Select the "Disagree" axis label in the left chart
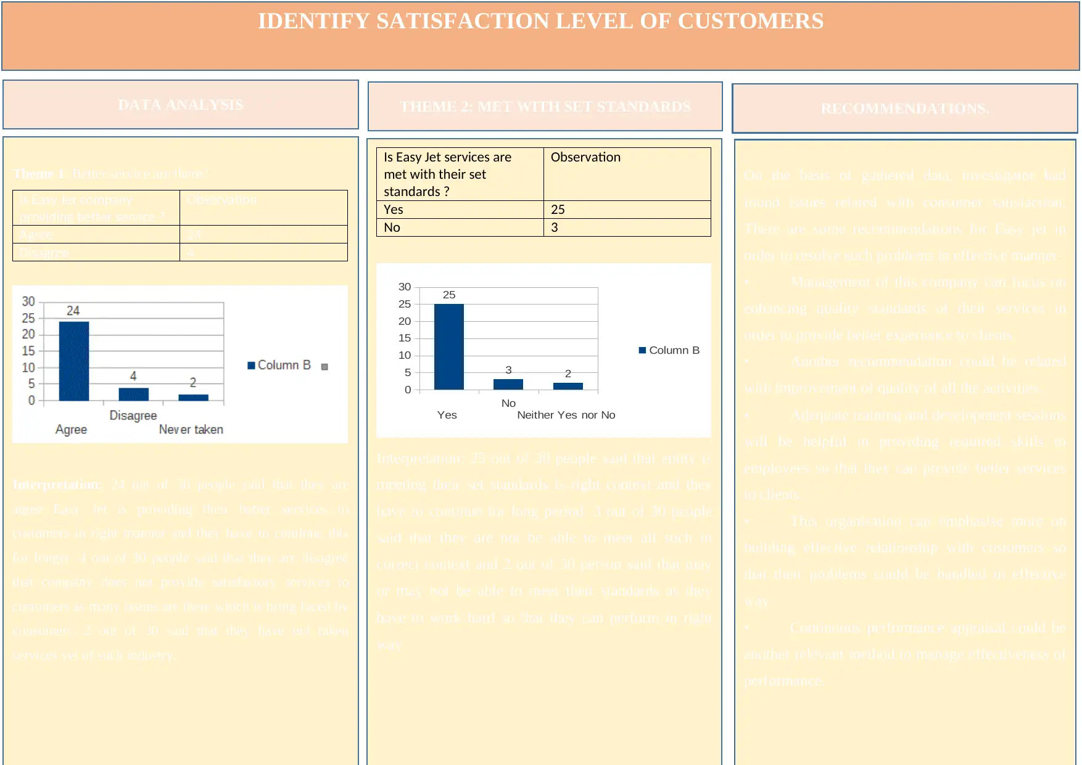The width and height of the screenshot is (1082, 765). (133, 415)
